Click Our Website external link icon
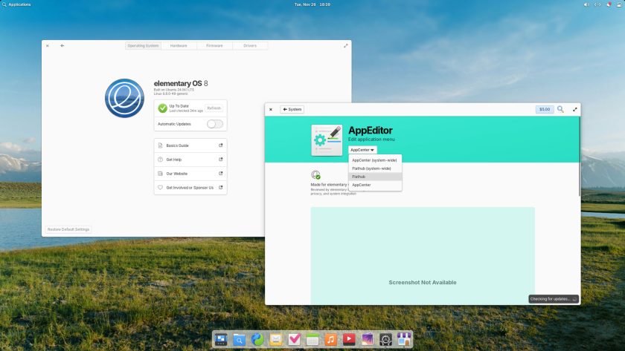 click(x=220, y=174)
